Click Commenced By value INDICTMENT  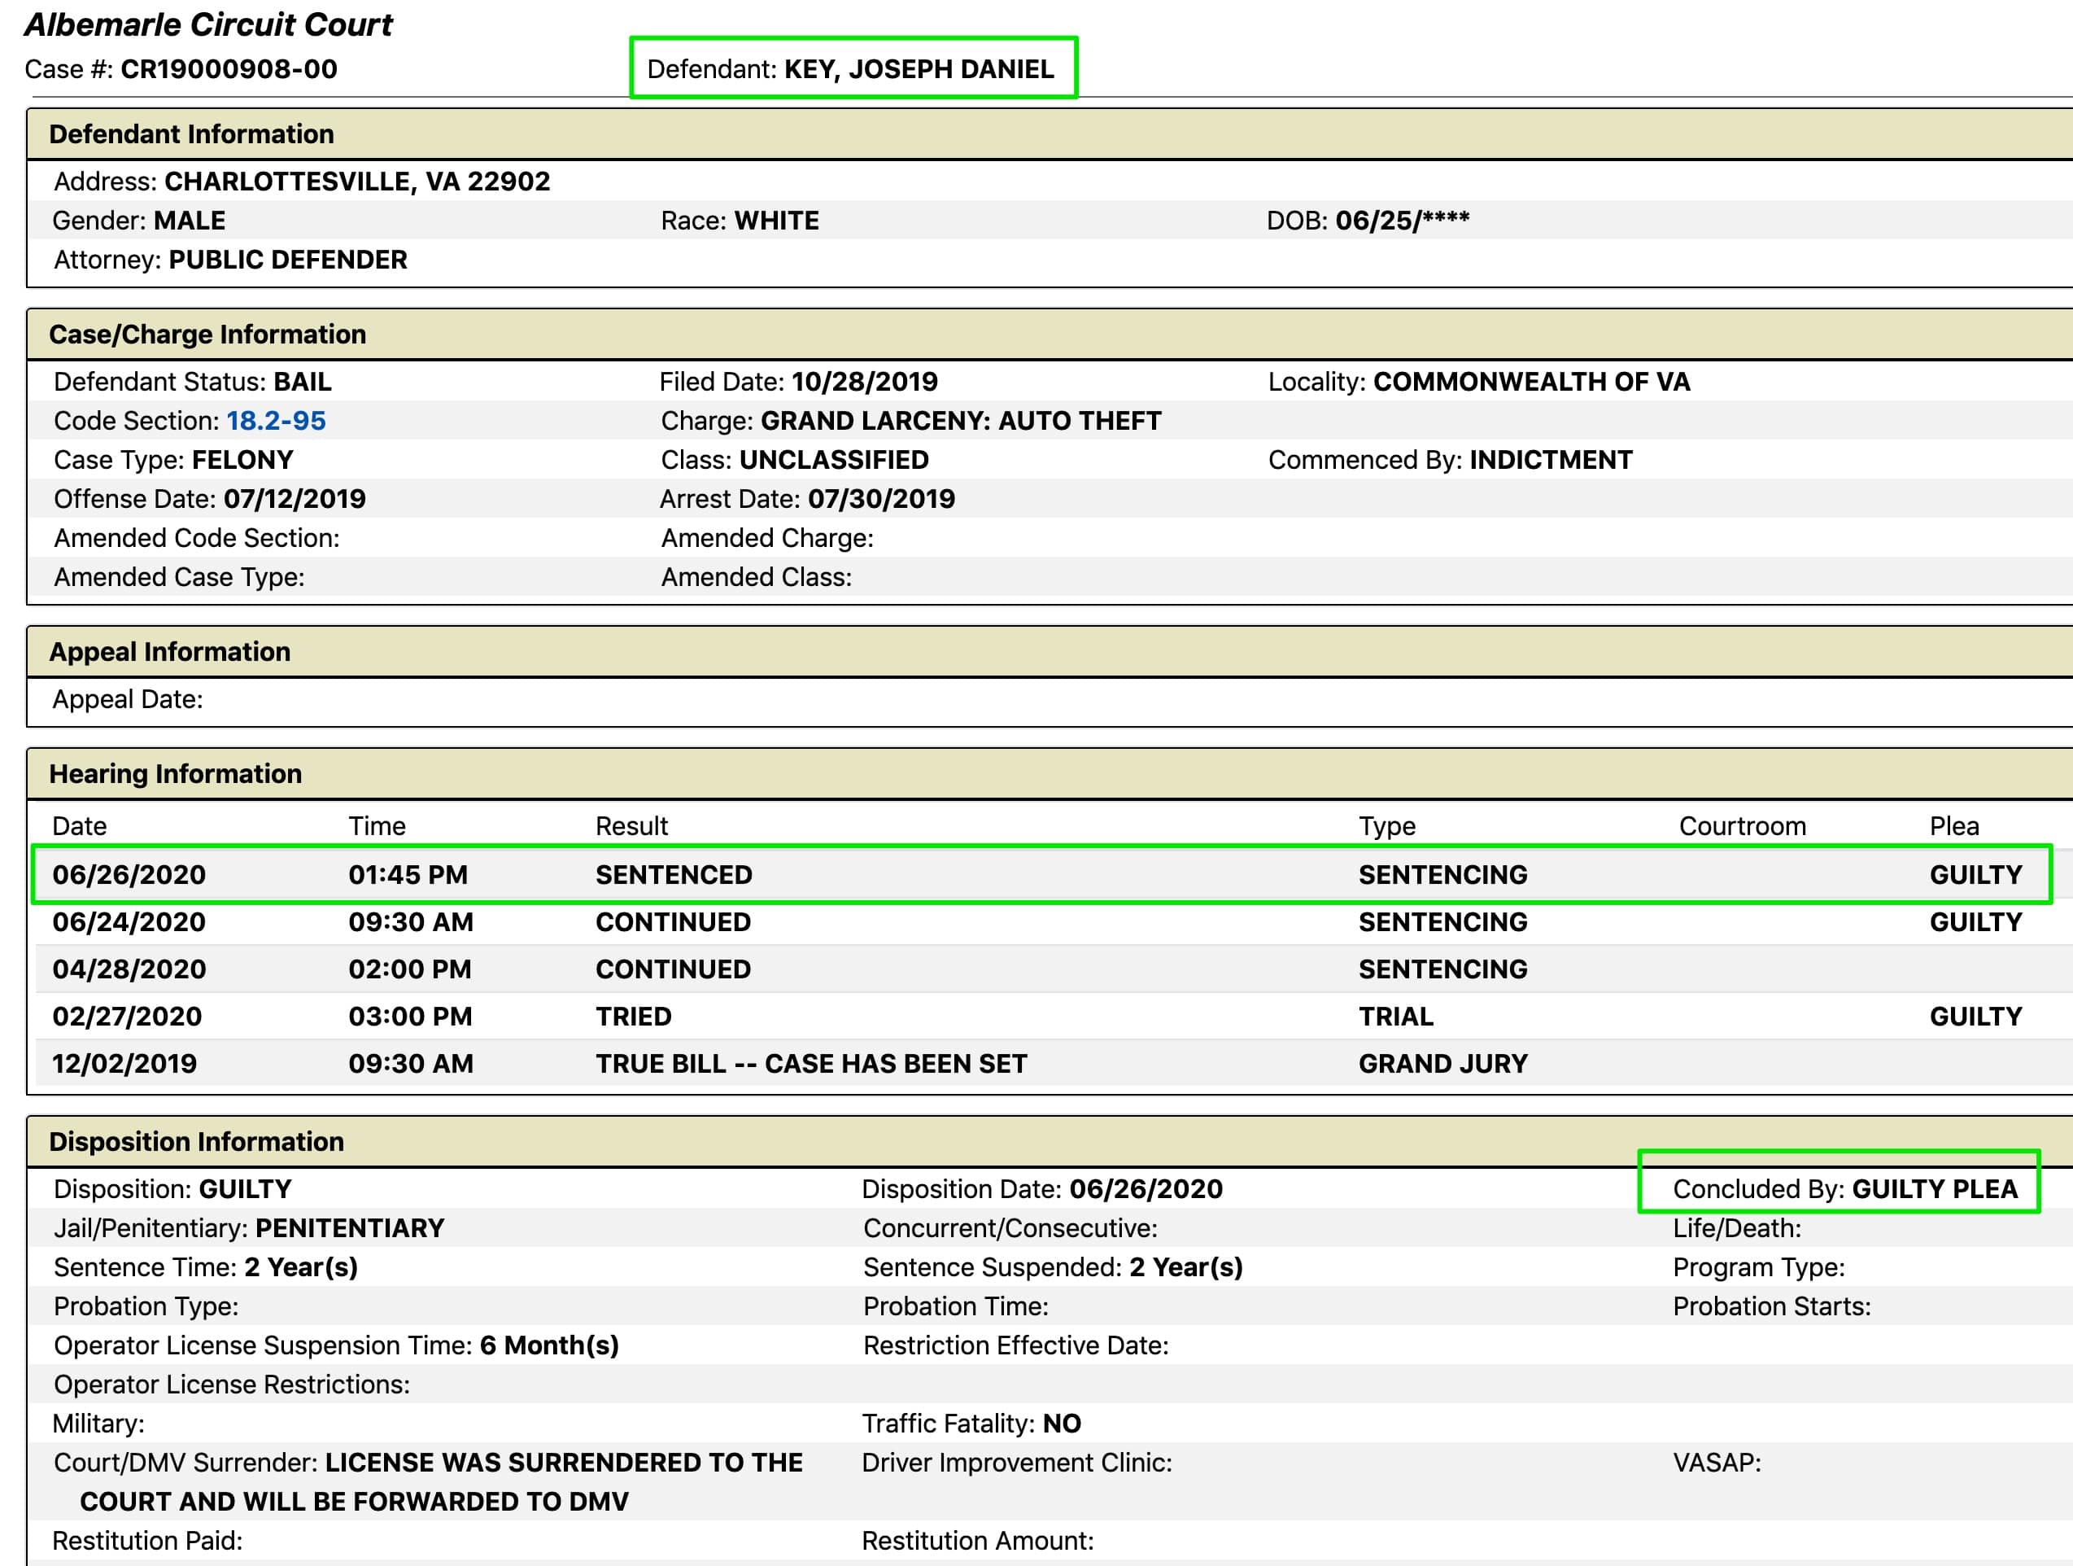point(1551,461)
